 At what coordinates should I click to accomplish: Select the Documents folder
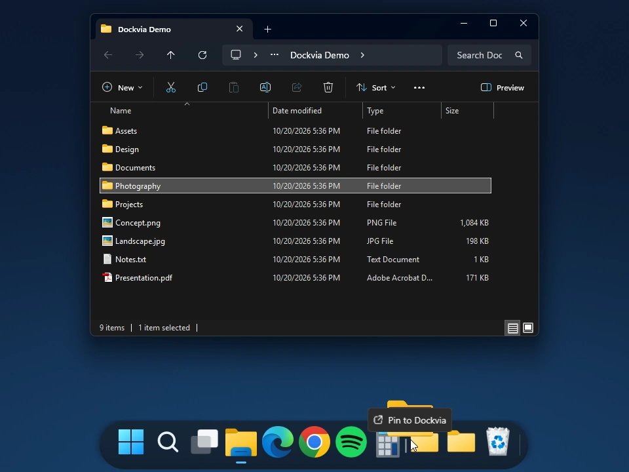point(295,168)
